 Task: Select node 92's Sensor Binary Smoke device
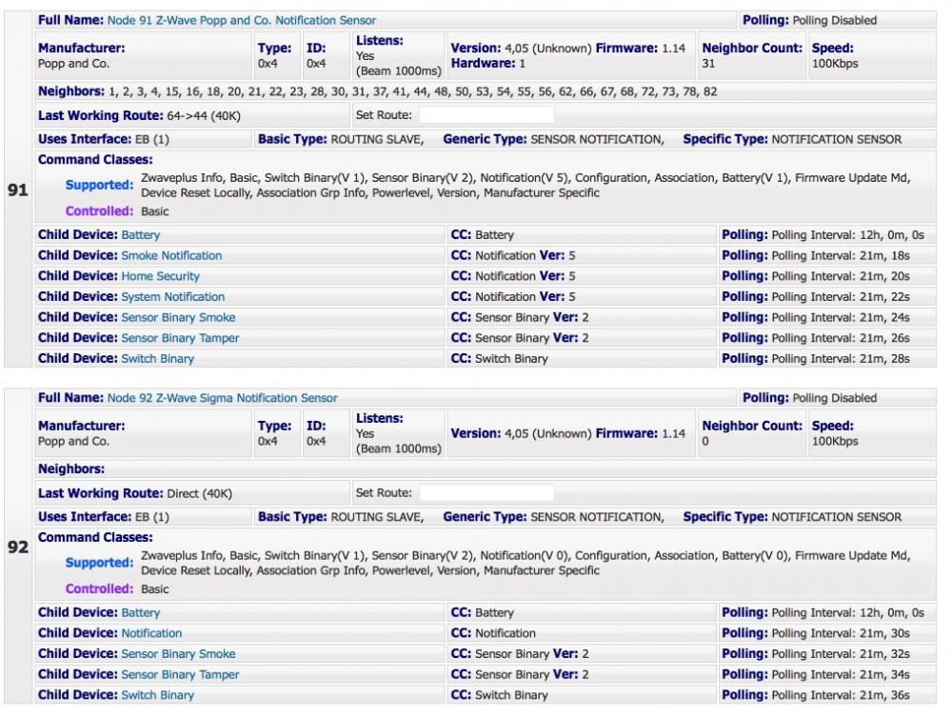pos(178,654)
